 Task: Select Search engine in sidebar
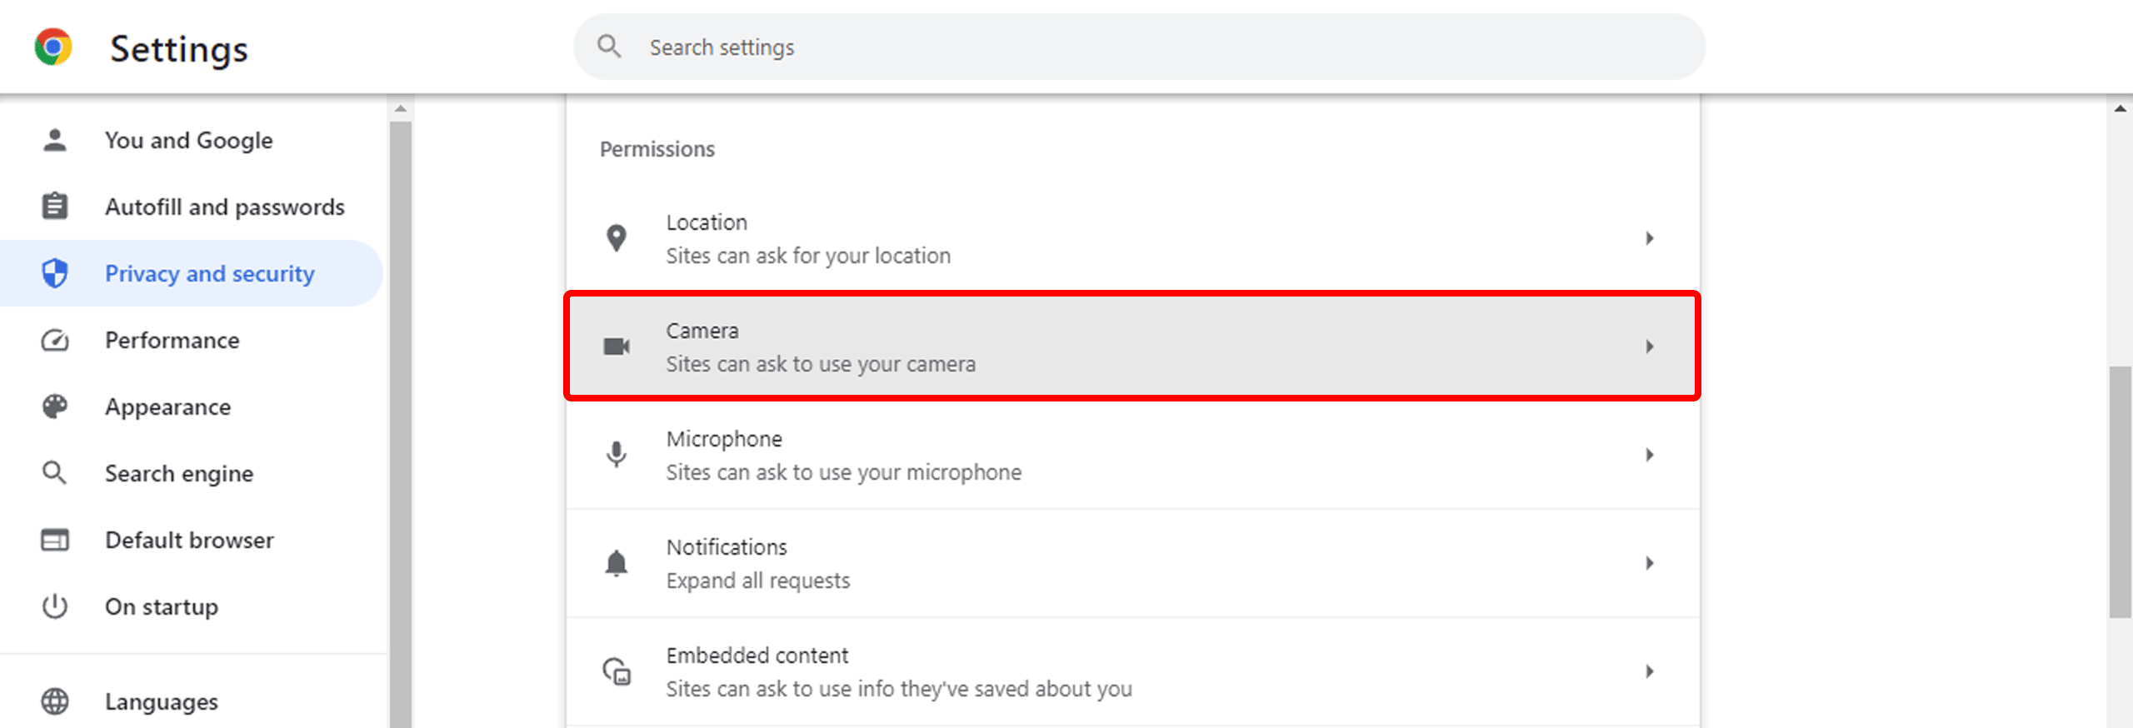(x=178, y=473)
